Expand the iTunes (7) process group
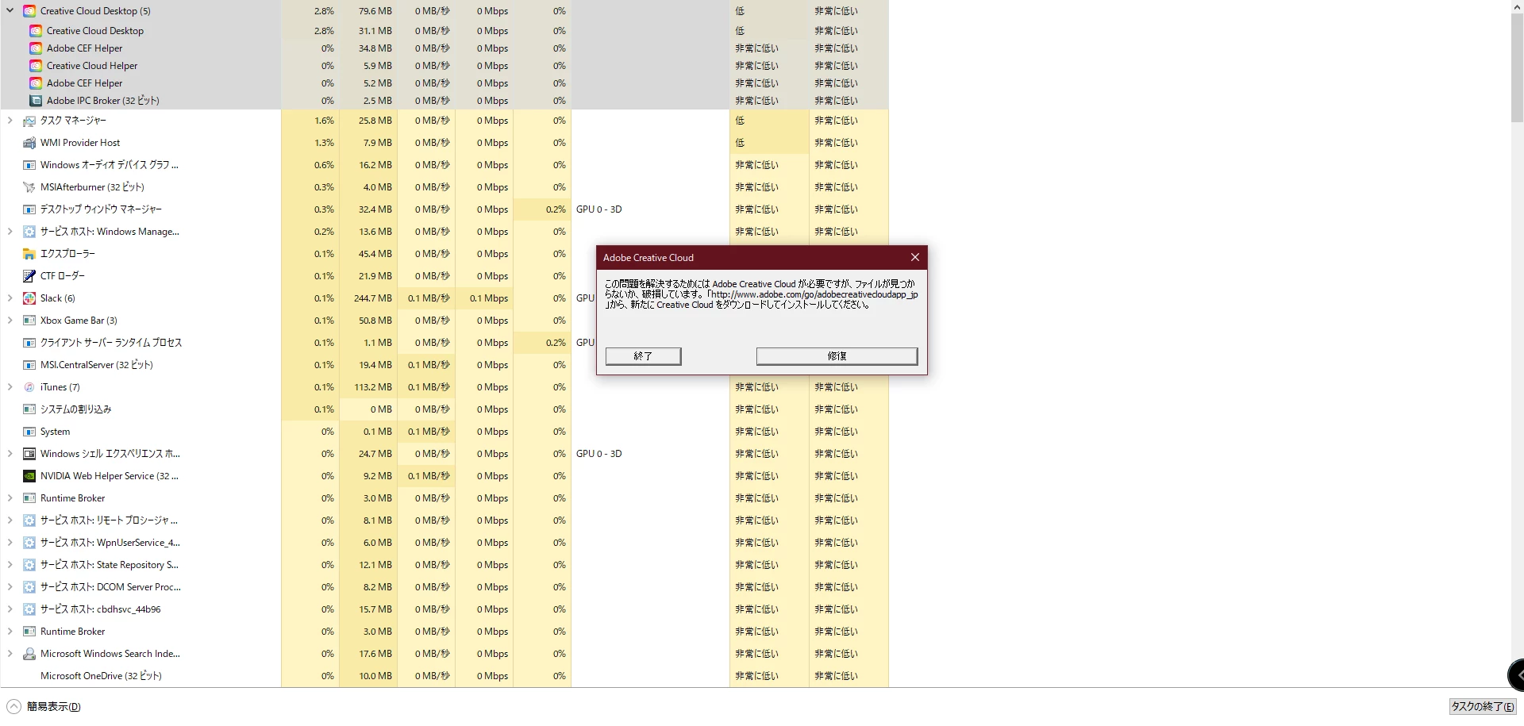 (10, 387)
